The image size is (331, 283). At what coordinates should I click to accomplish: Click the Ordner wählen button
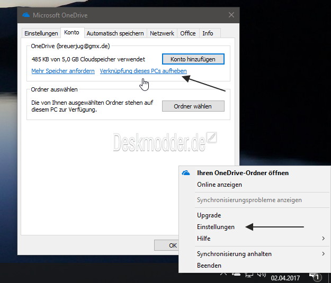pyautogui.click(x=193, y=106)
